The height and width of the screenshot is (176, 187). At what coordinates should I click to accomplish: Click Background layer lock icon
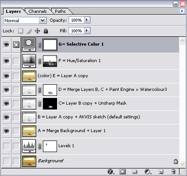[x=176, y=161]
